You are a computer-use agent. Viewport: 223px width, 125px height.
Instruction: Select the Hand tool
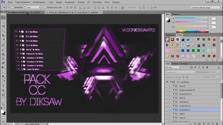click(x=3, y=100)
